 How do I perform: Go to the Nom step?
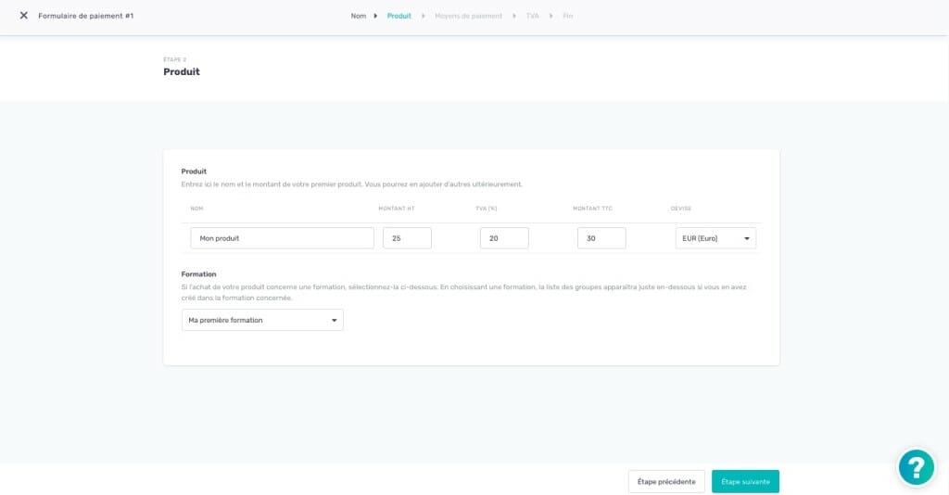359,16
